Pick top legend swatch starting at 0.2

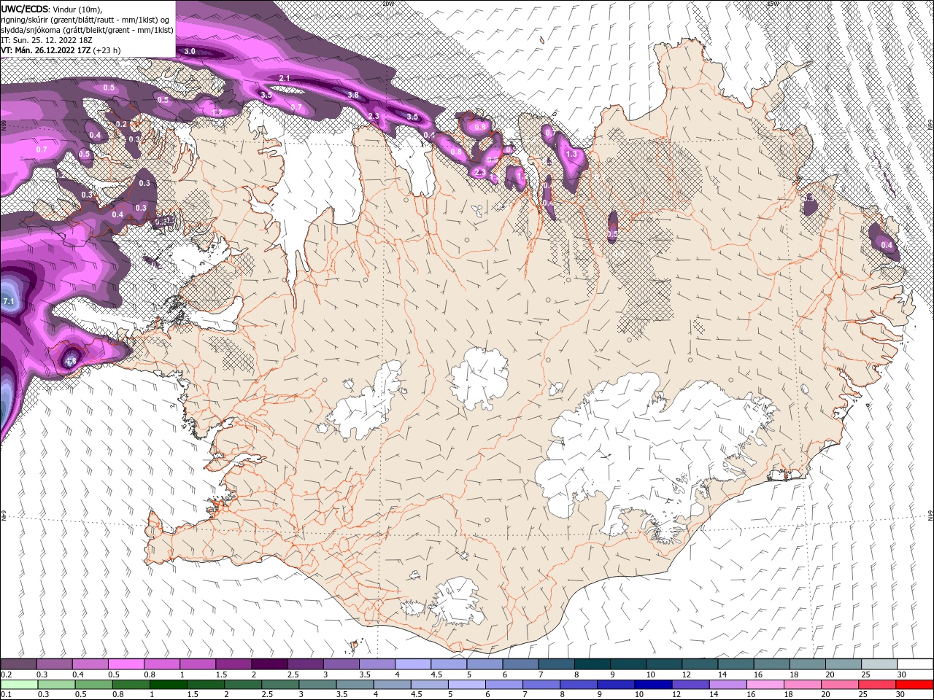(x=18, y=664)
